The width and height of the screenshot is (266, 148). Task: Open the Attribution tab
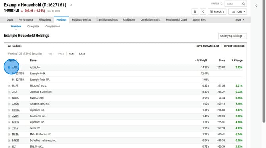[x=129, y=20]
